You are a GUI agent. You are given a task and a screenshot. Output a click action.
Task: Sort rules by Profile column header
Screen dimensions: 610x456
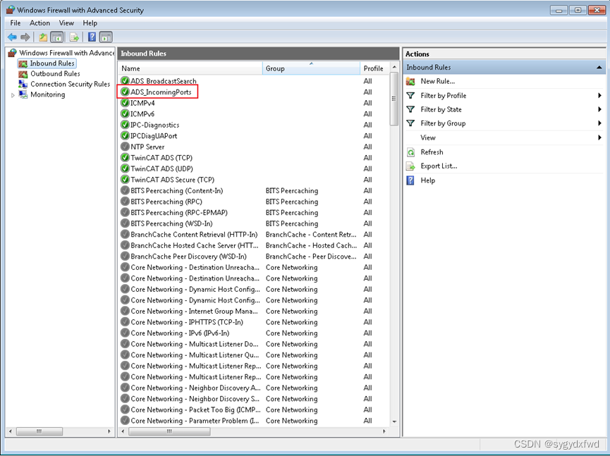(374, 68)
